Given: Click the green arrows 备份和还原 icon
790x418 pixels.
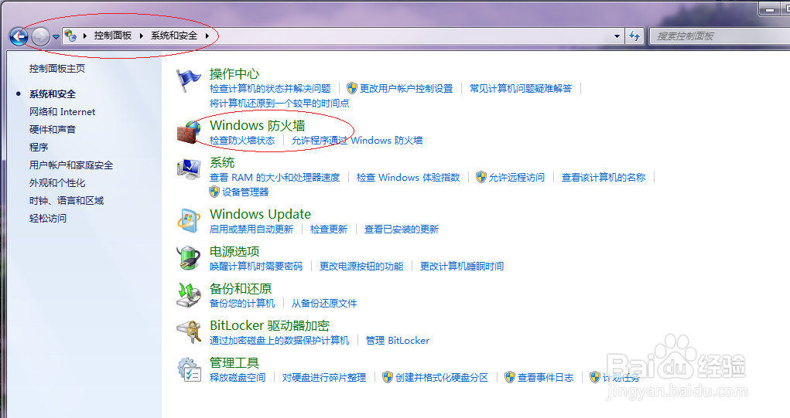Looking at the screenshot, I should tap(189, 295).
